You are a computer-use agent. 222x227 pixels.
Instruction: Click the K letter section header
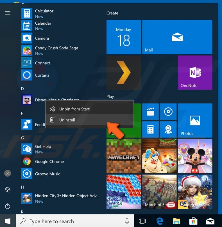(22, 212)
